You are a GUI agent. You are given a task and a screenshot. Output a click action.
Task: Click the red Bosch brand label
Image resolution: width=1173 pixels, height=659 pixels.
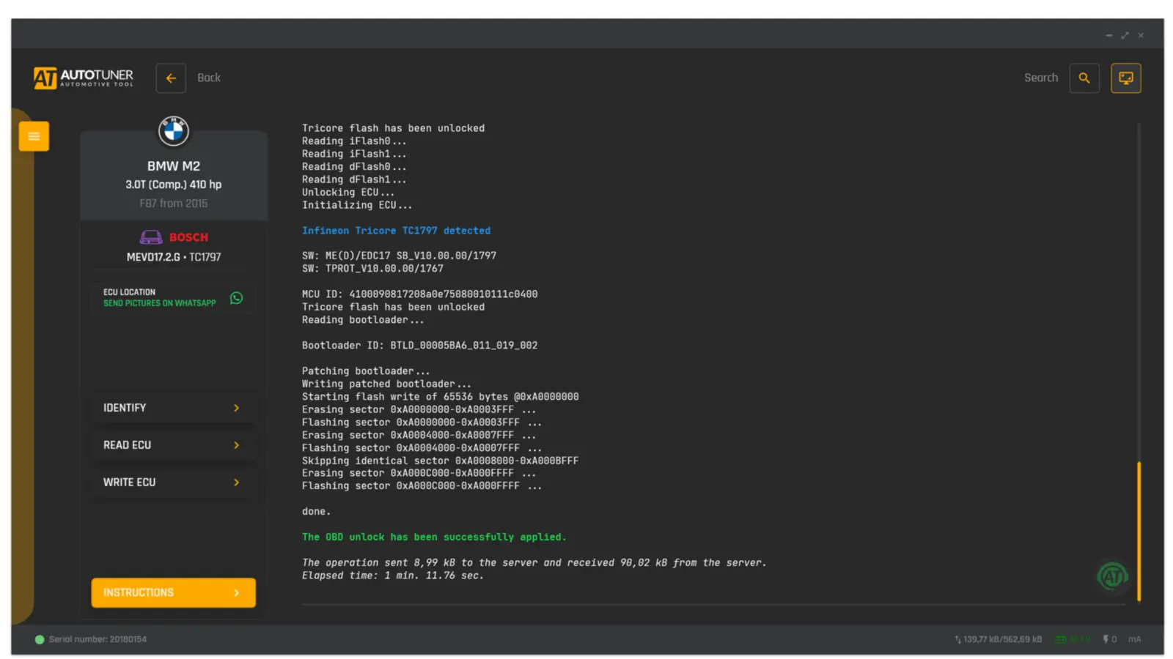click(x=188, y=237)
